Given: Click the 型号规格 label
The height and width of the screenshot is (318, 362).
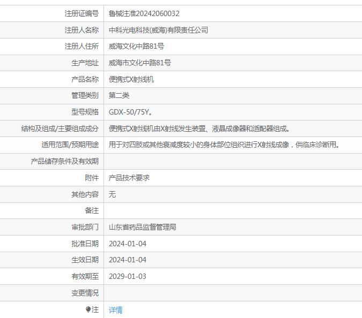Looking at the screenshot, I should click(x=85, y=112).
